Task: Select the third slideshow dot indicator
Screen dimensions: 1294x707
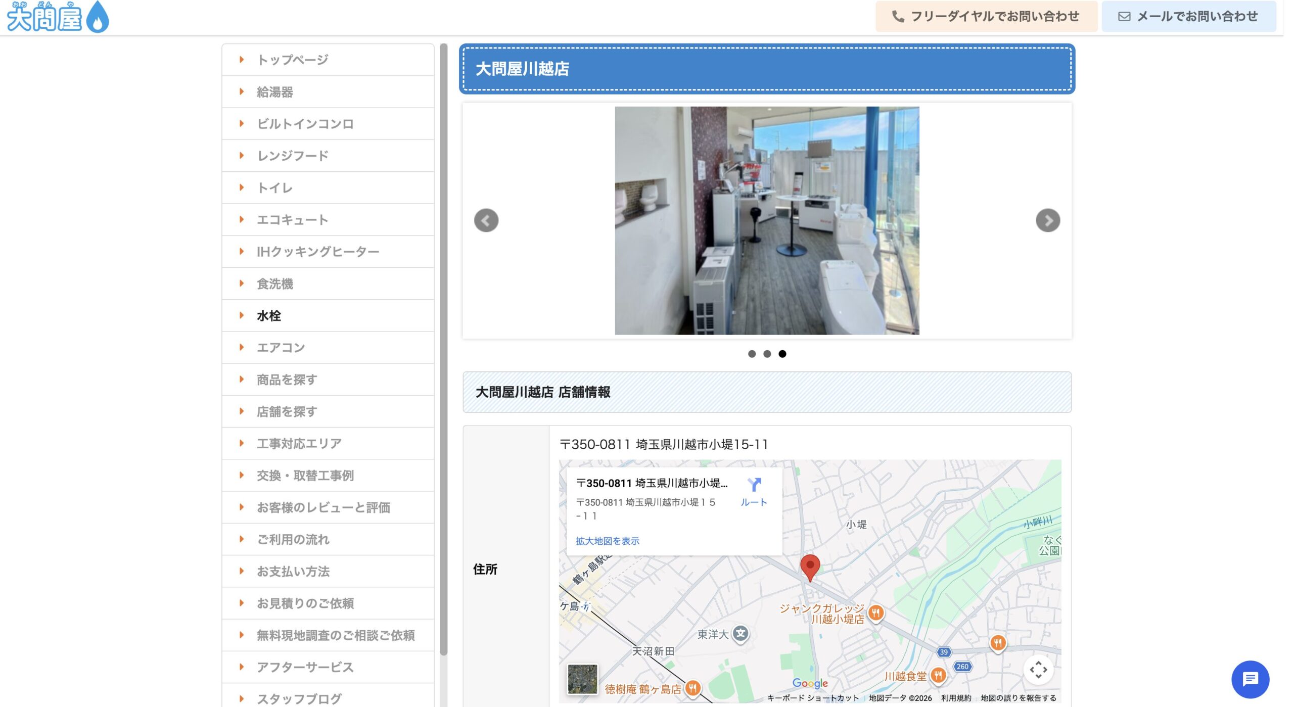Action: pyautogui.click(x=782, y=354)
